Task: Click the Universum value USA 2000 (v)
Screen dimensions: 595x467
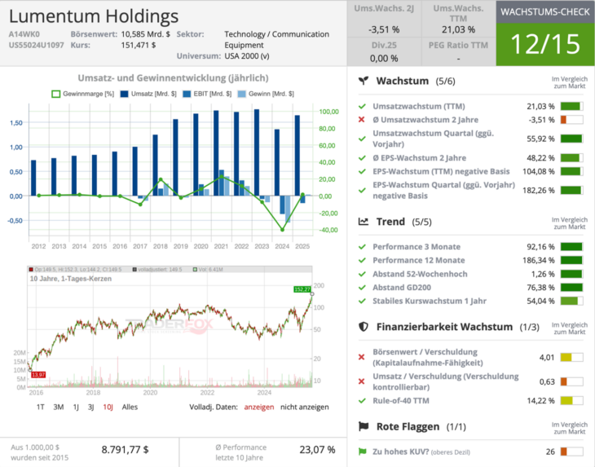Action: tap(247, 56)
